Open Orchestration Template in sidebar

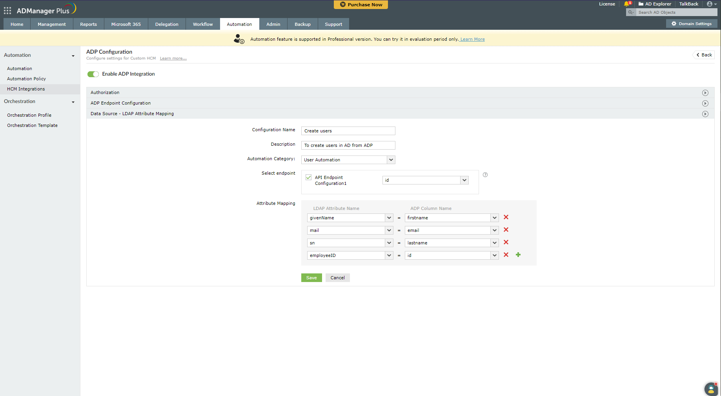tap(32, 125)
